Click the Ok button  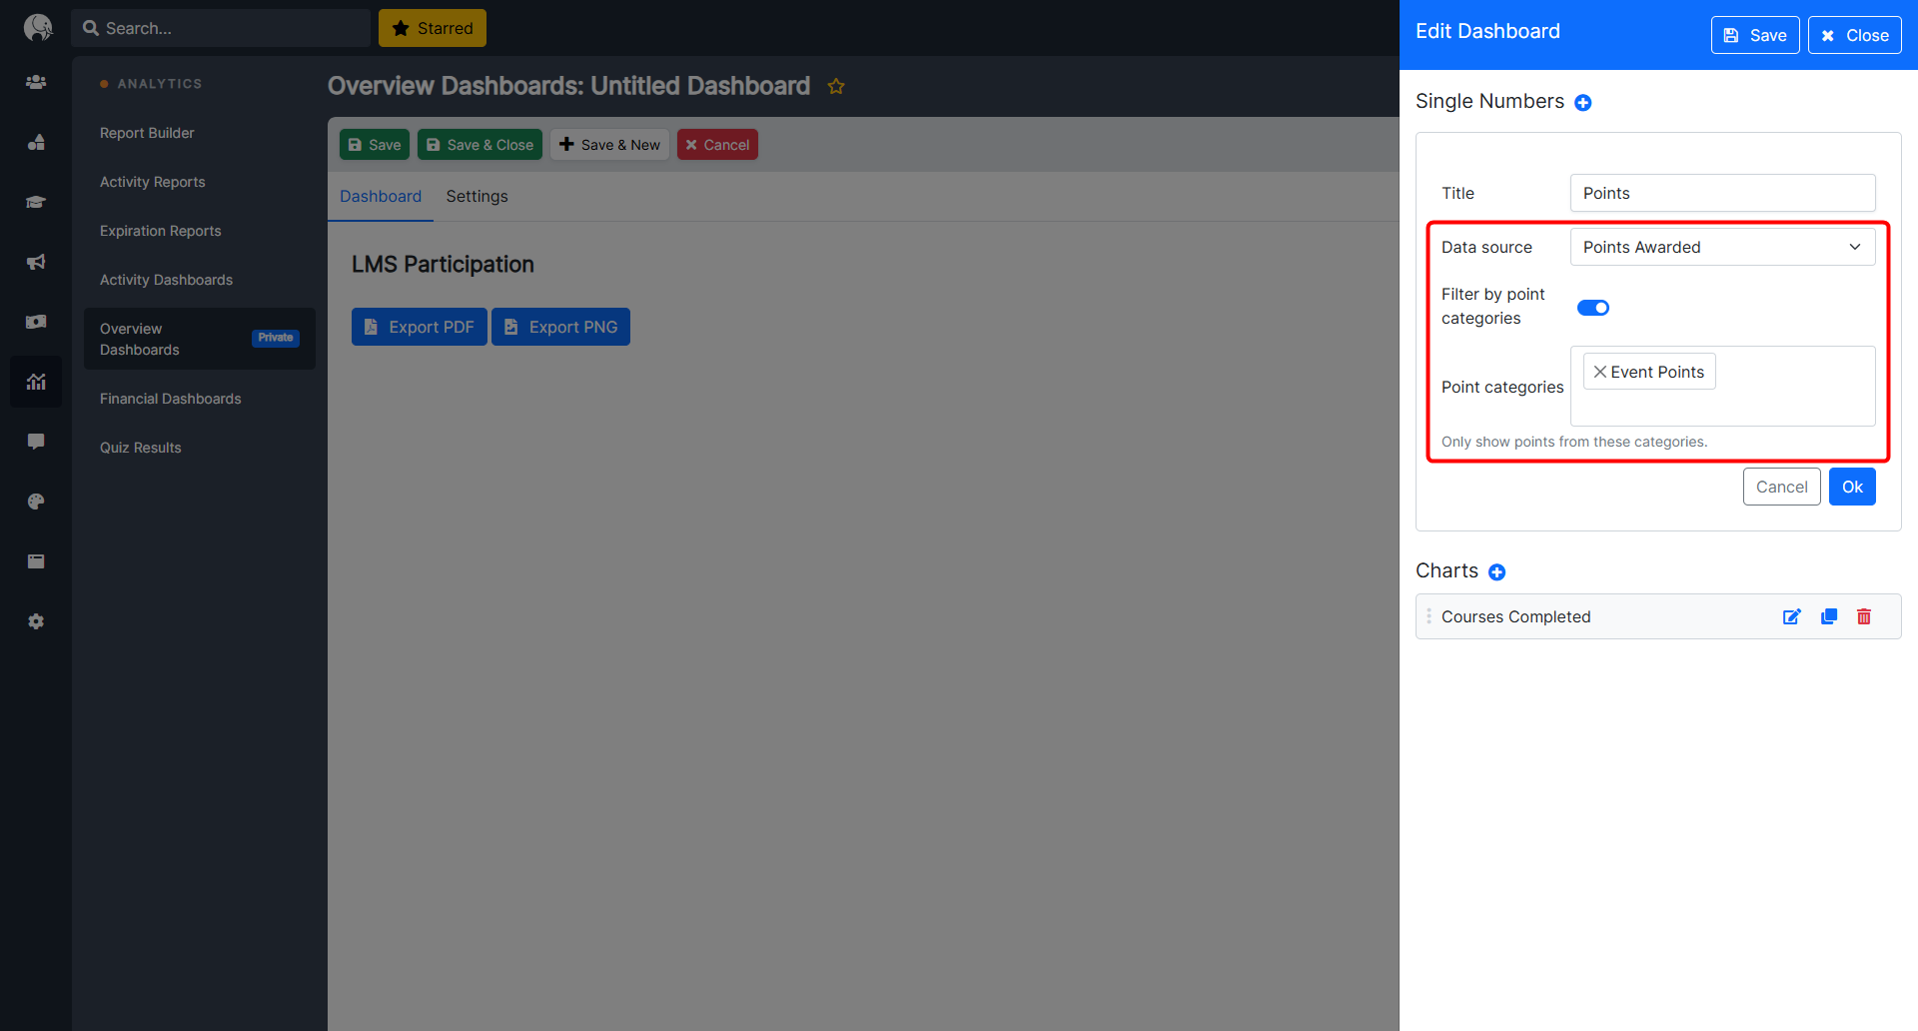[1851, 488]
